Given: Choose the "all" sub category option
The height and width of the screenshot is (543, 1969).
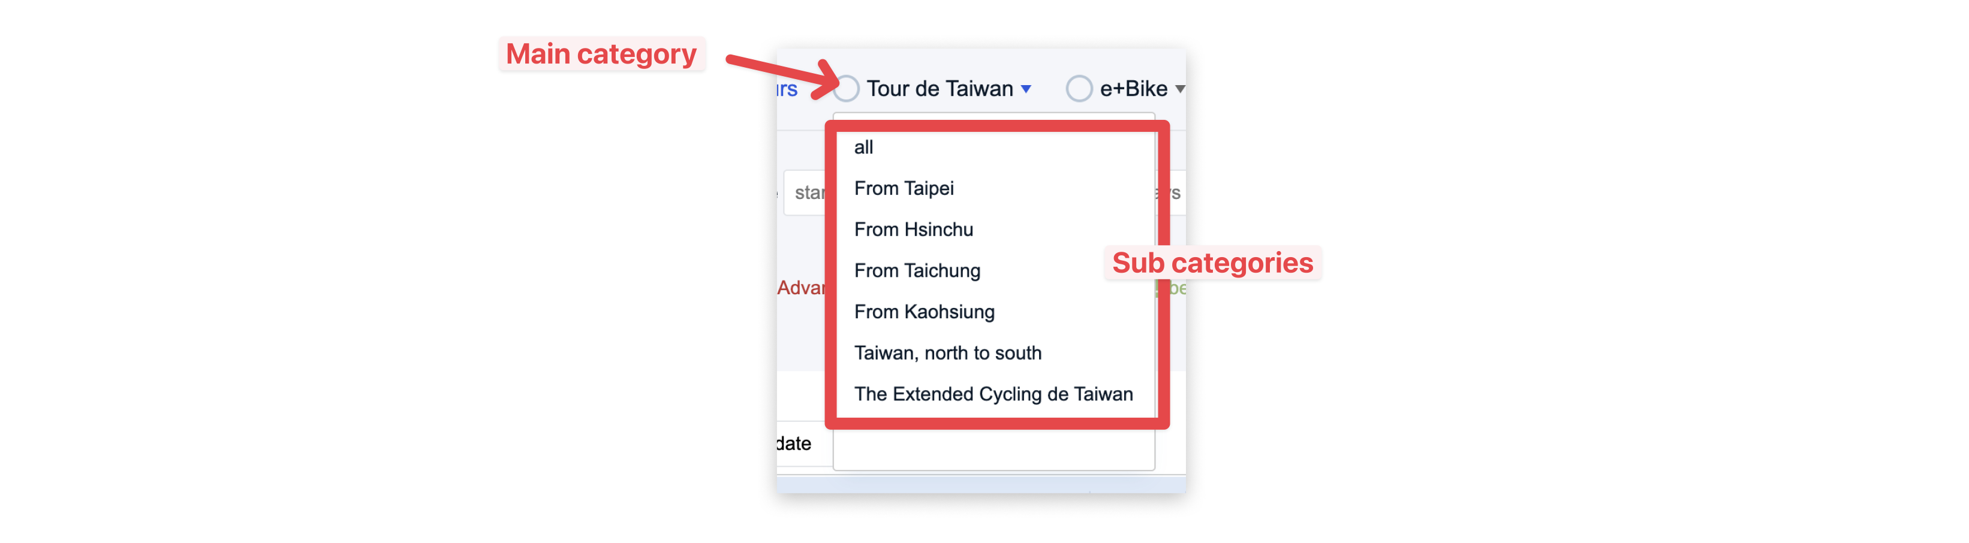Looking at the screenshot, I should pos(864,147).
